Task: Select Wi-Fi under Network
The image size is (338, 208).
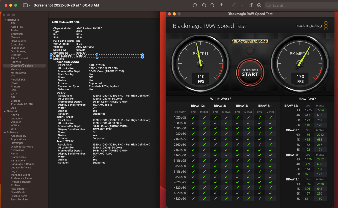Action: (14, 129)
